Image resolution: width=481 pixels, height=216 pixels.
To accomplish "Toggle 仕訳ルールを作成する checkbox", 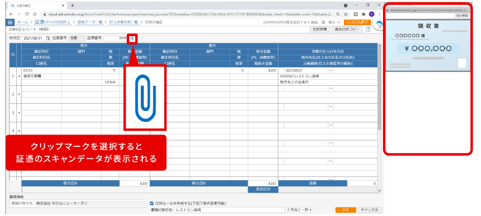I will (x=152, y=203).
